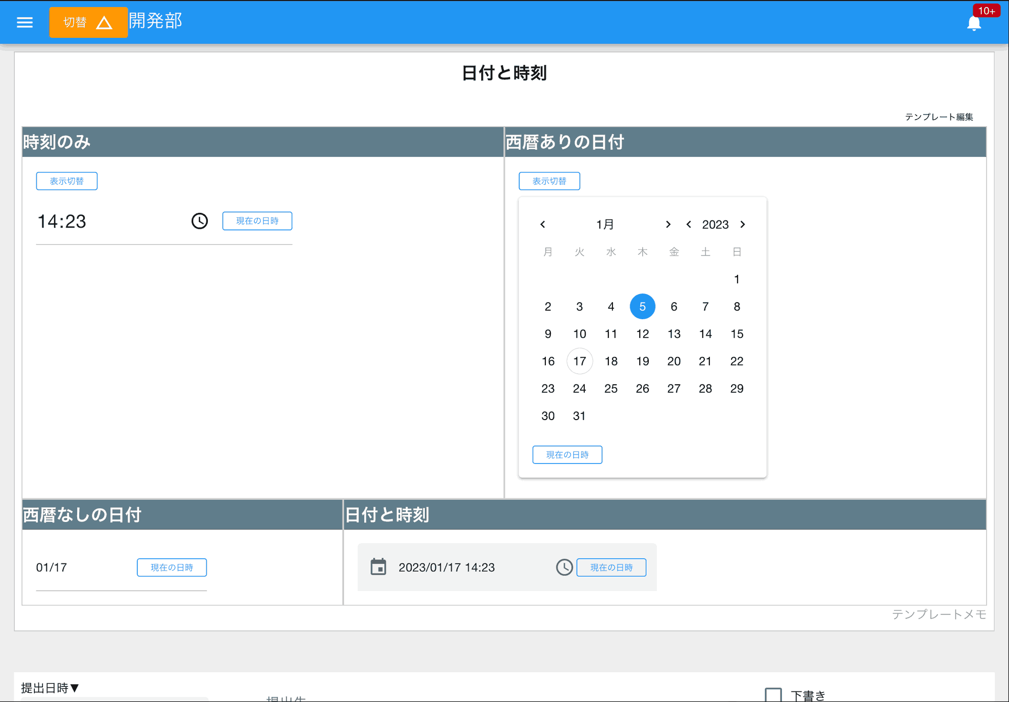Open テンプレート編集 link
1009x702 pixels.
click(940, 116)
